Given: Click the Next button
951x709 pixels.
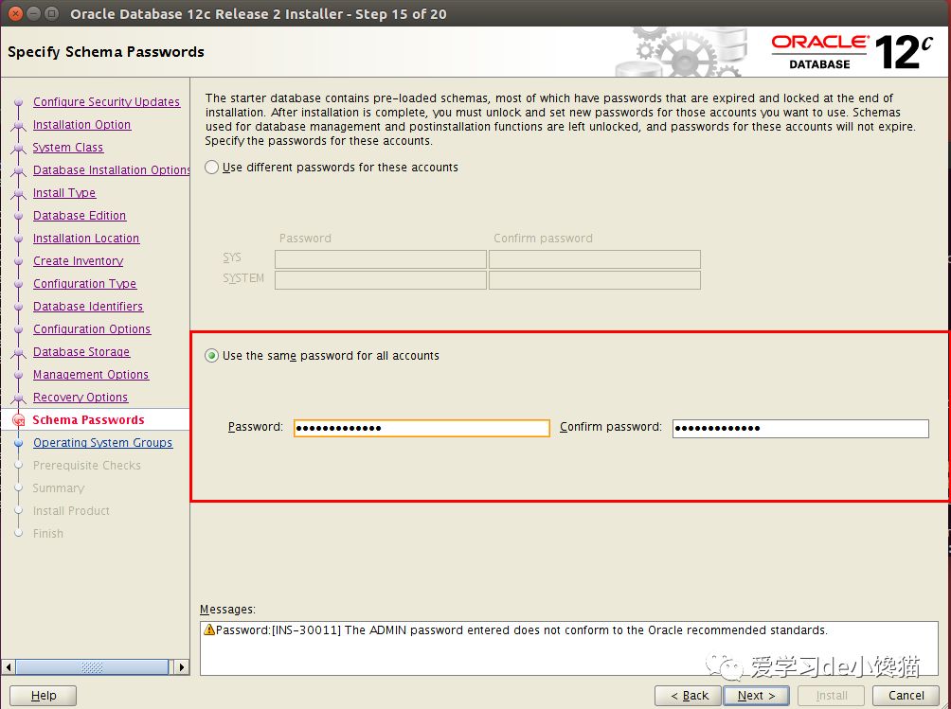Looking at the screenshot, I should (x=756, y=696).
